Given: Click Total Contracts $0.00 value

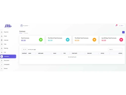Looking at the screenshot, I should tap(23, 41).
